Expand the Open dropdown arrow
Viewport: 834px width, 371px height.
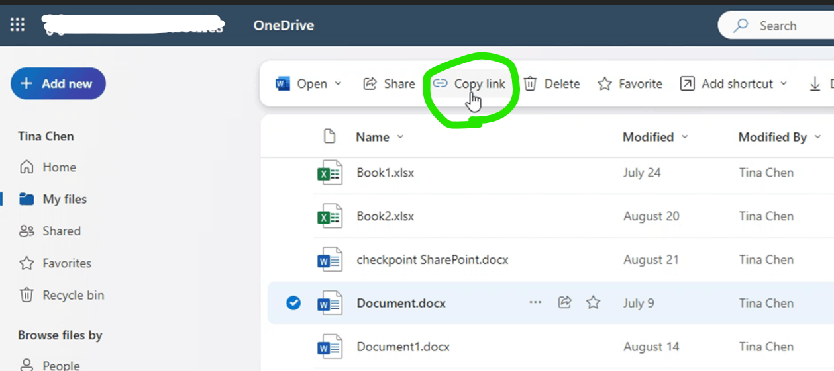coord(338,84)
